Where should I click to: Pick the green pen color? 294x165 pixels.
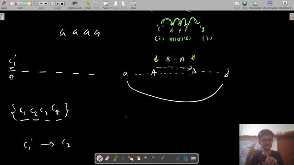click(25, 4)
